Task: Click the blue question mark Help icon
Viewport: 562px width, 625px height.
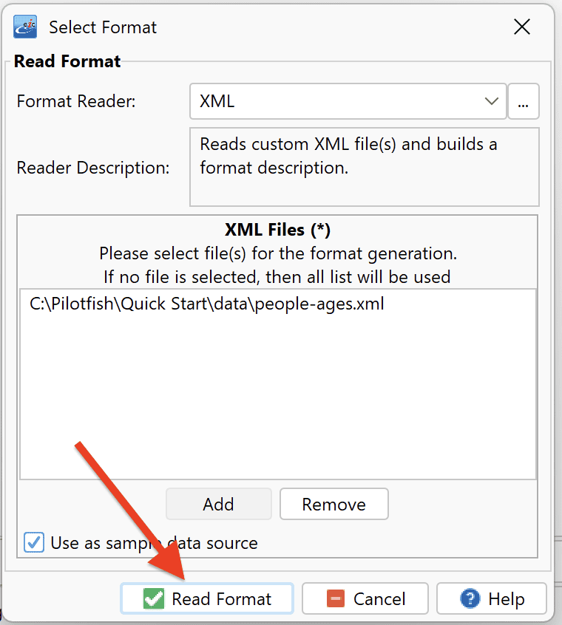Action: 470,598
